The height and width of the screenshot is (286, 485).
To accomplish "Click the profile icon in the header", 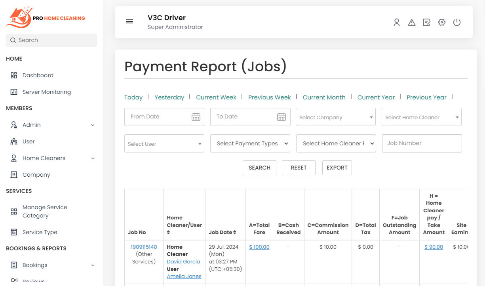I will [x=397, y=22].
